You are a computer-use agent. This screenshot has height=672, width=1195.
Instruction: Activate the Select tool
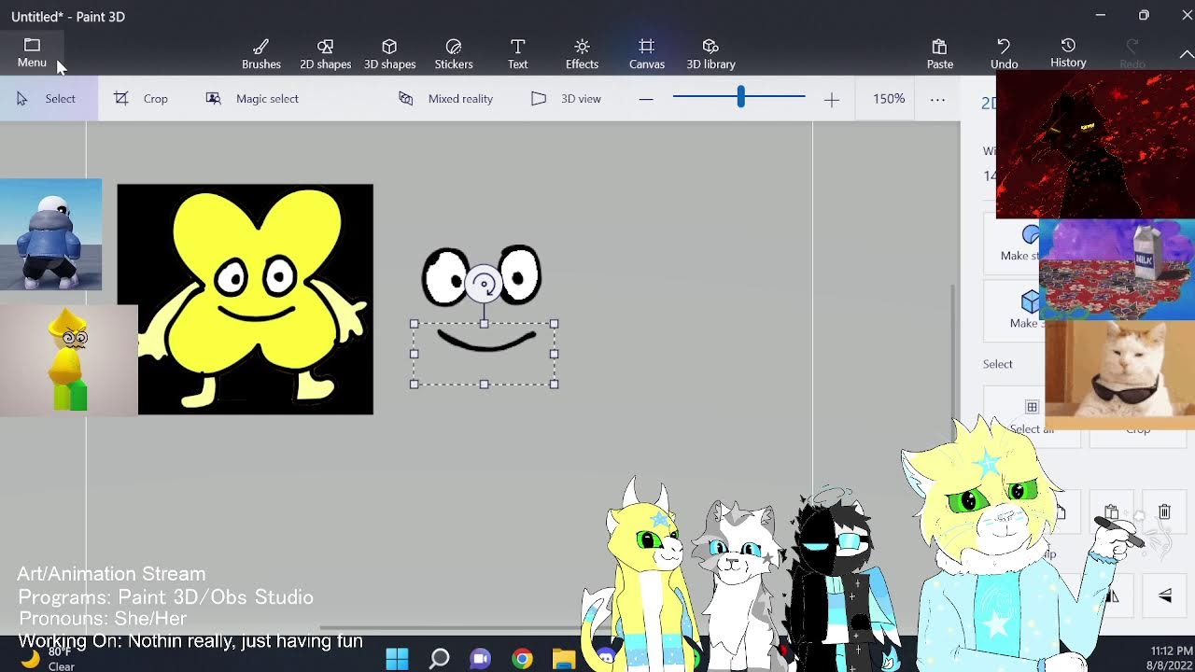pos(46,98)
